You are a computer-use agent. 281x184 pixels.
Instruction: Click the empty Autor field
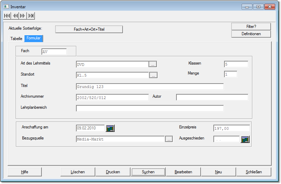(x=212, y=97)
